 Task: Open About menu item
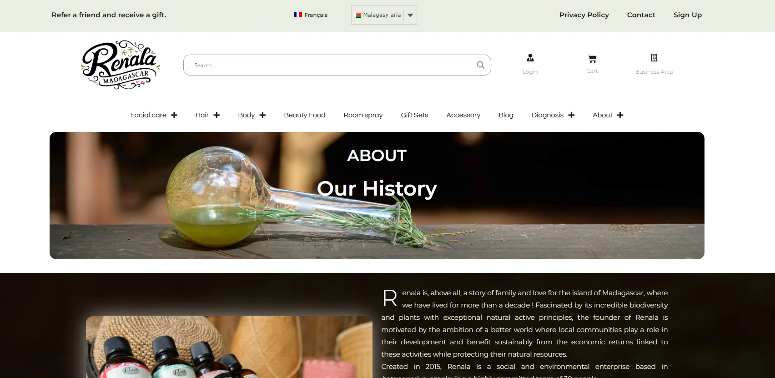click(602, 115)
